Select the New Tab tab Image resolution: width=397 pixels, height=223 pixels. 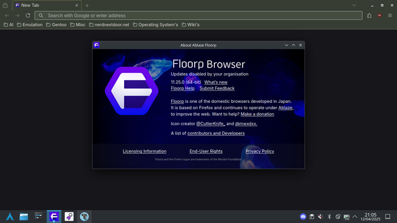click(x=47, y=6)
